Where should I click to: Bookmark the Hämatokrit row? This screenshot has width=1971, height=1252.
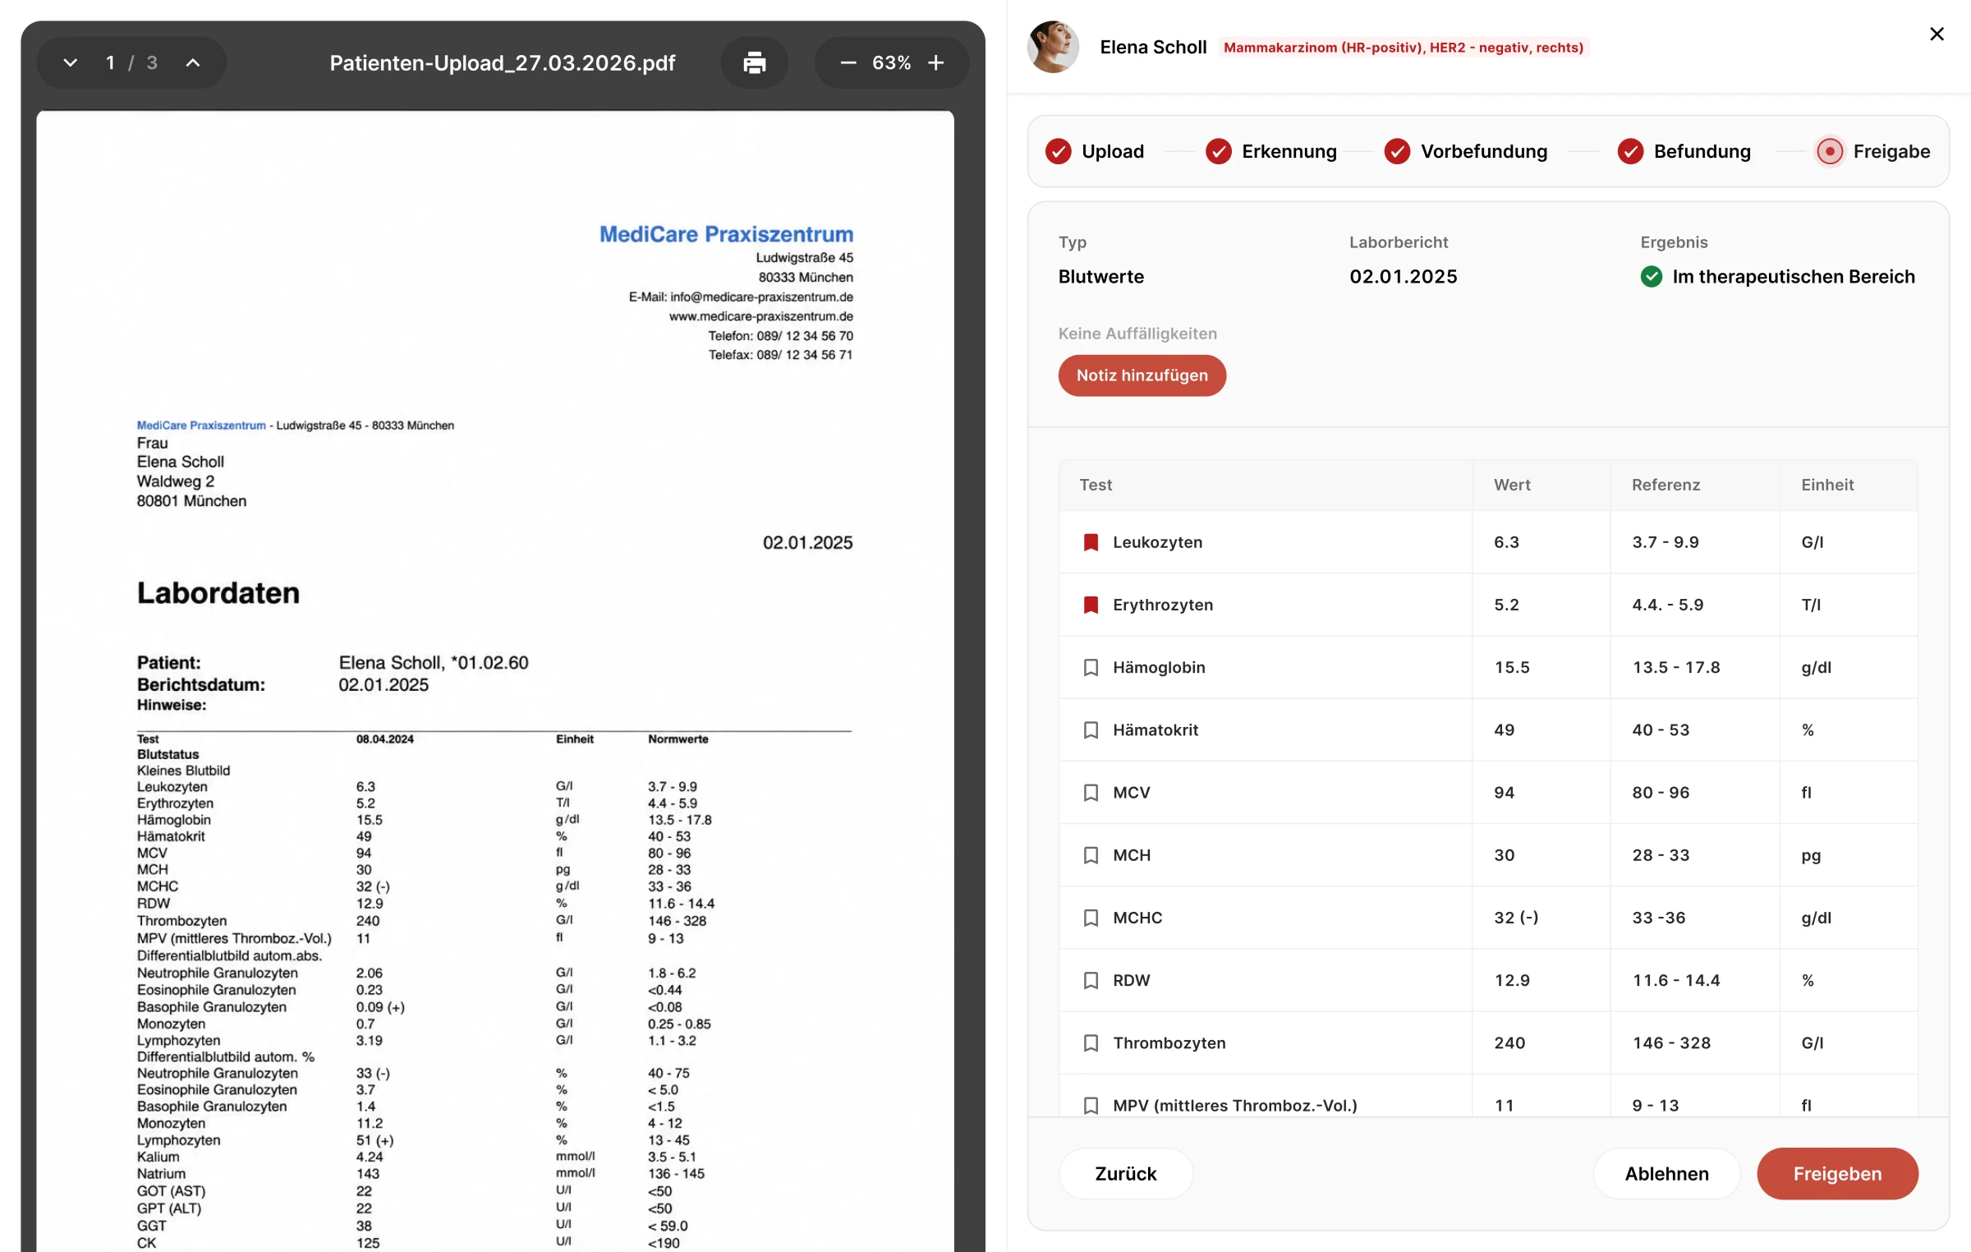pyautogui.click(x=1091, y=730)
